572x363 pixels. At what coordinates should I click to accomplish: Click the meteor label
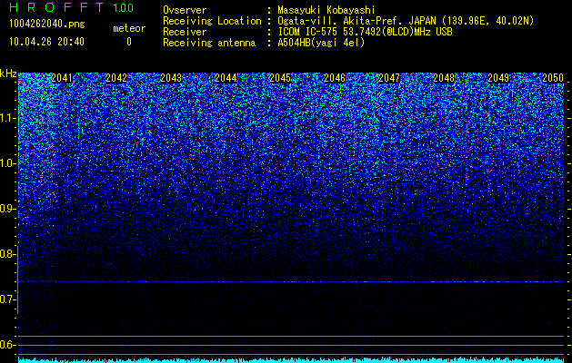point(129,28)
